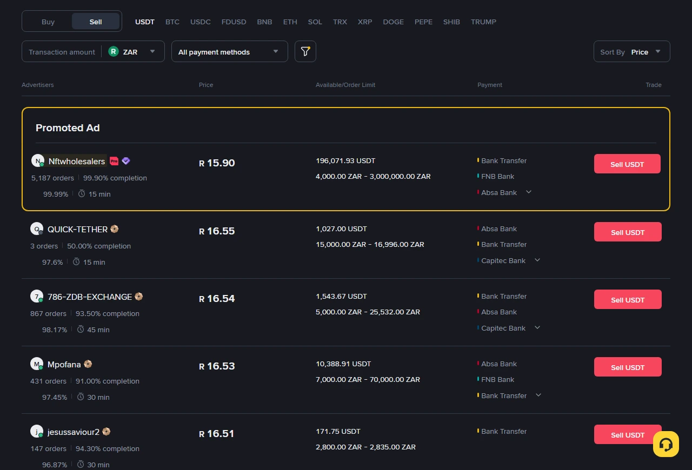This screenshot has width=692, height=470.
Task: Click the Mpofana avatar icon
Action: [x=36, y=364]
